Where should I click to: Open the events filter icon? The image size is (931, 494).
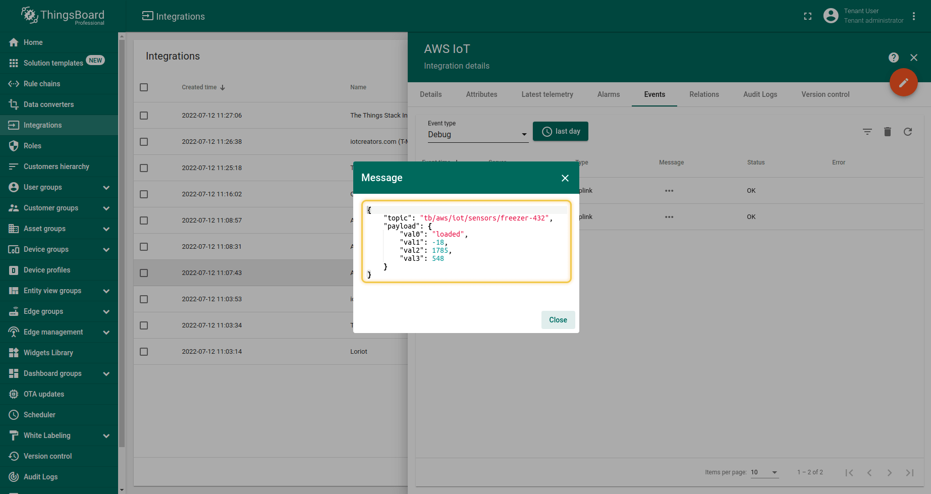(x=867, y=132)
